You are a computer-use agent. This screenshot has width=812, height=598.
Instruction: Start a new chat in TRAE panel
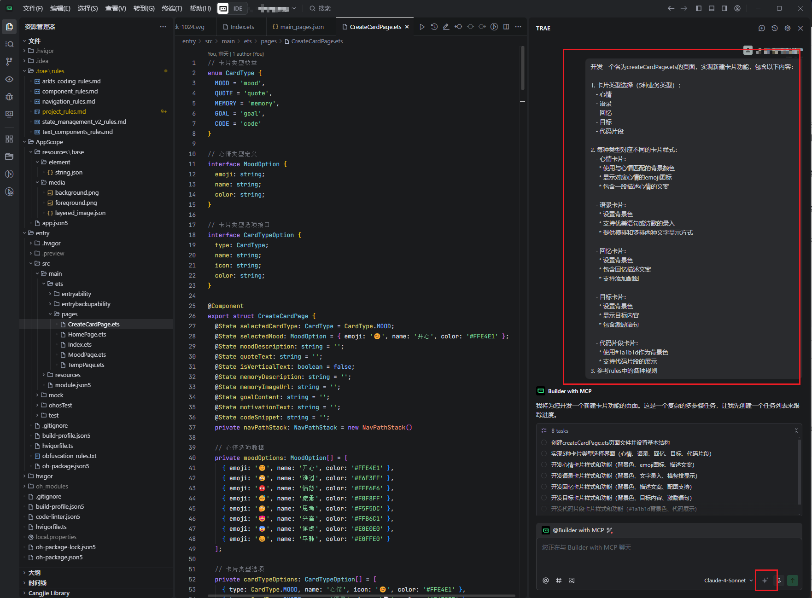[762, 28]
